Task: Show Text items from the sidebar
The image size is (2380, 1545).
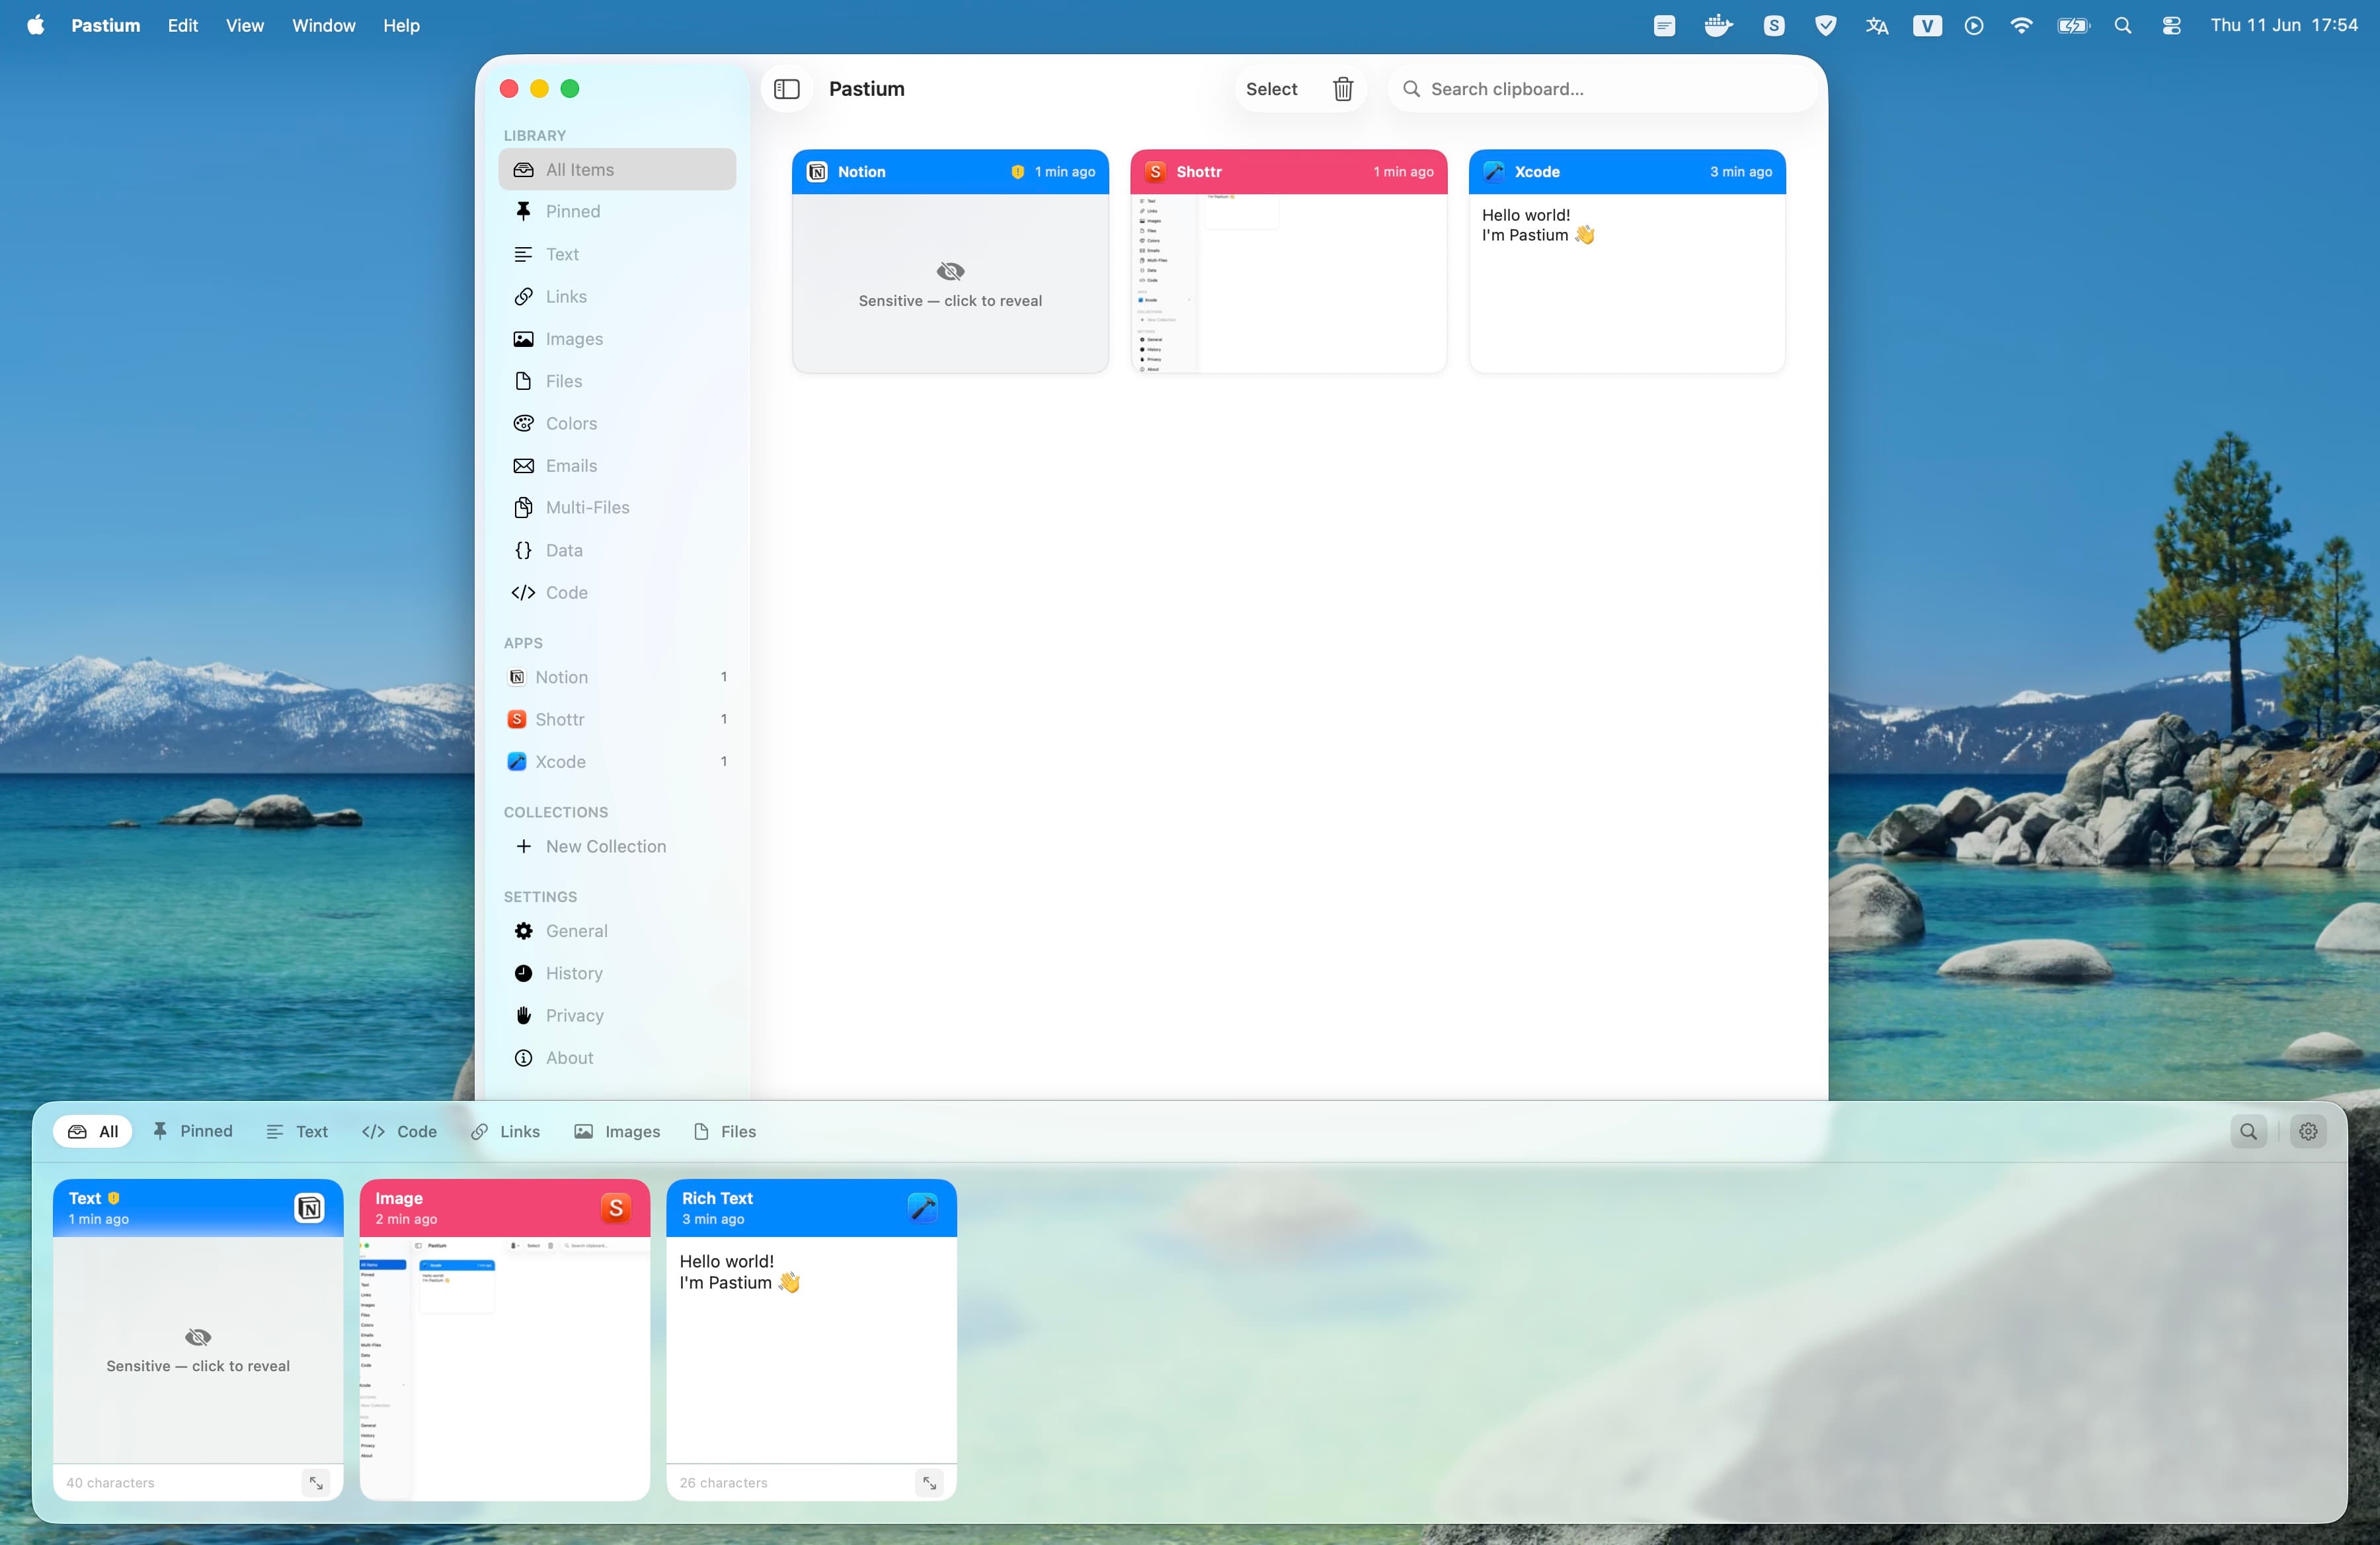Action: [617, 254]
